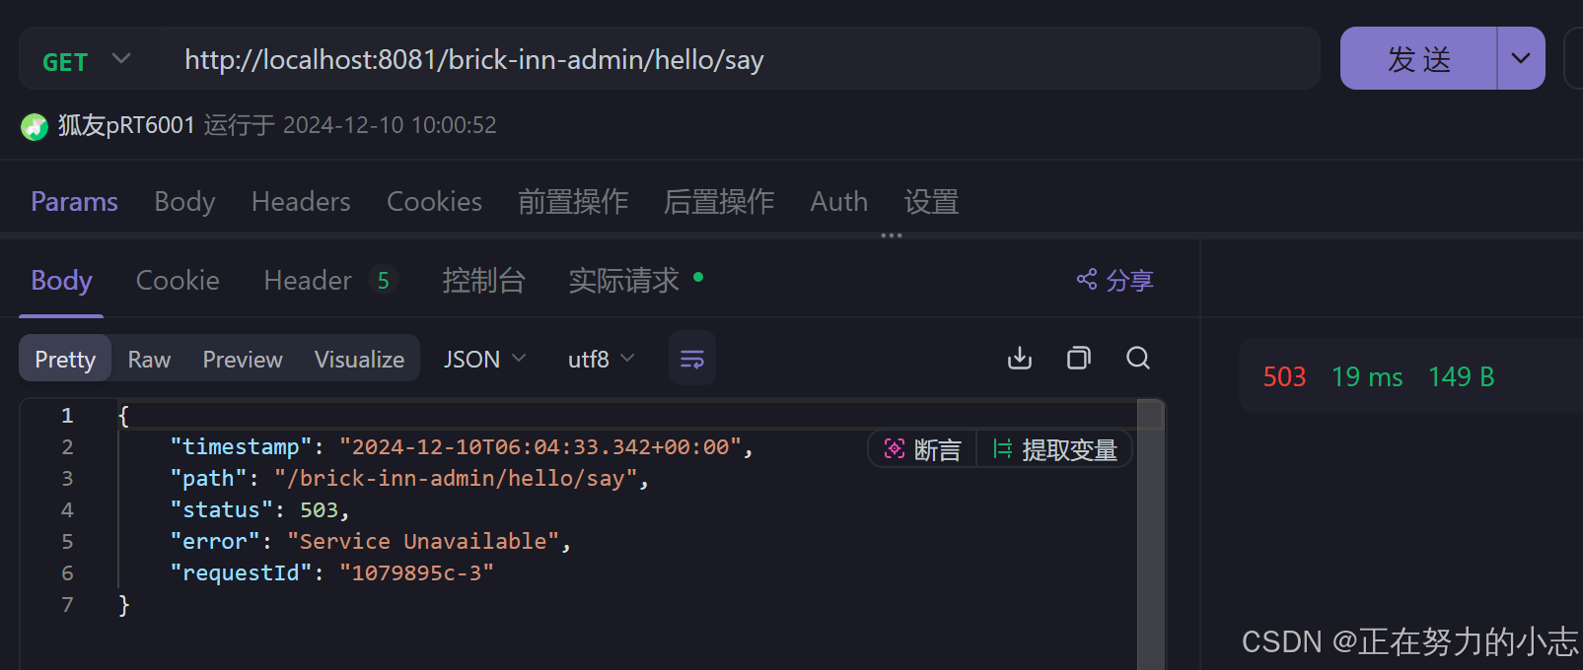Click the "requestId" line in response
The width and height of the screenshot is (1583, 670).
tap(331, 572)
